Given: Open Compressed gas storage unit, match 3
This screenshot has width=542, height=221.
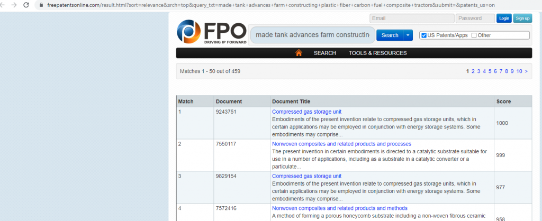Looking at the screenshot, I should 306,176.
